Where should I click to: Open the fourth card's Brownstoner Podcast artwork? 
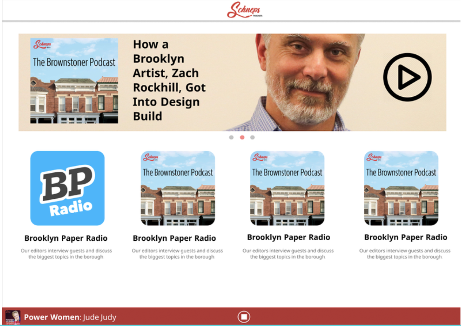tap(401, 188)
